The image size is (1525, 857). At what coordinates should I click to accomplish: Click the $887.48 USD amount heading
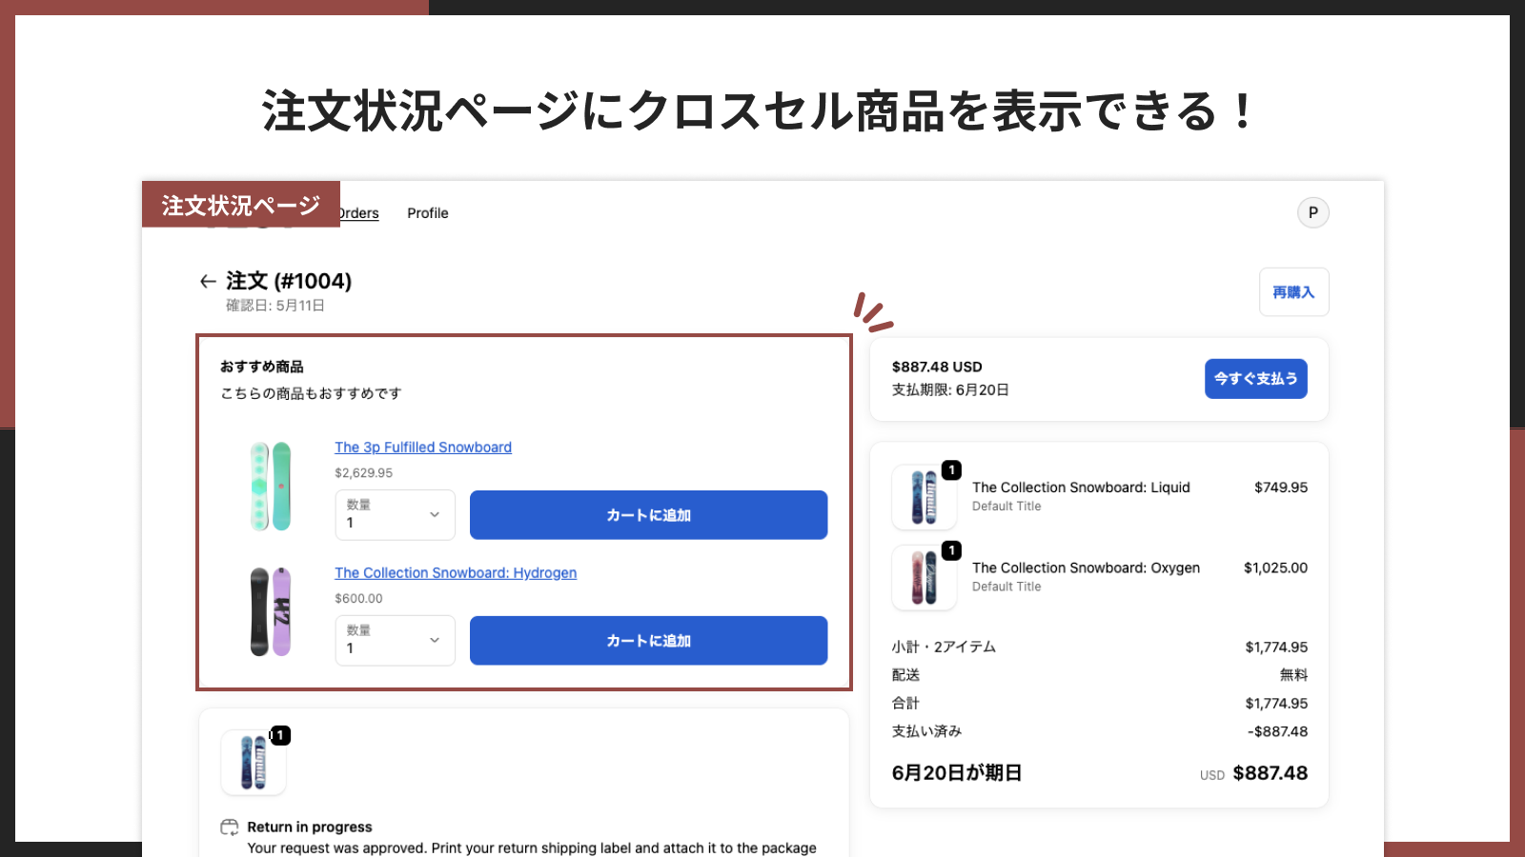click(937, 367)
